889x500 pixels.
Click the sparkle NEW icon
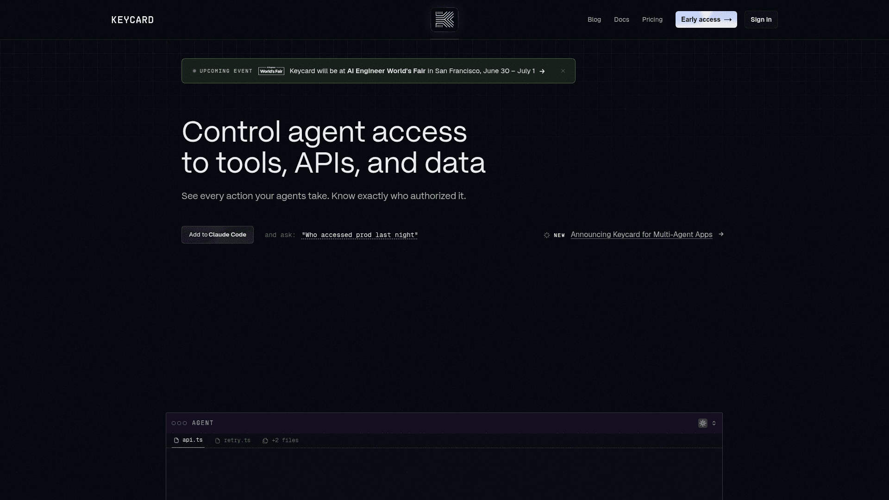[547, 235]
